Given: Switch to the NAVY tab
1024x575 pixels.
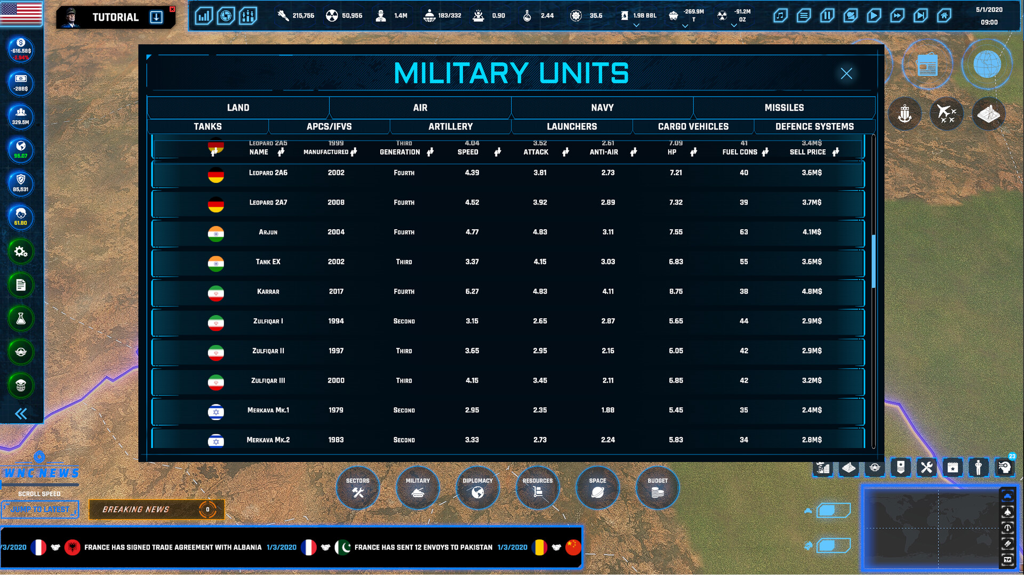Looking at the screenshot, I should click(x=602, y=107).
